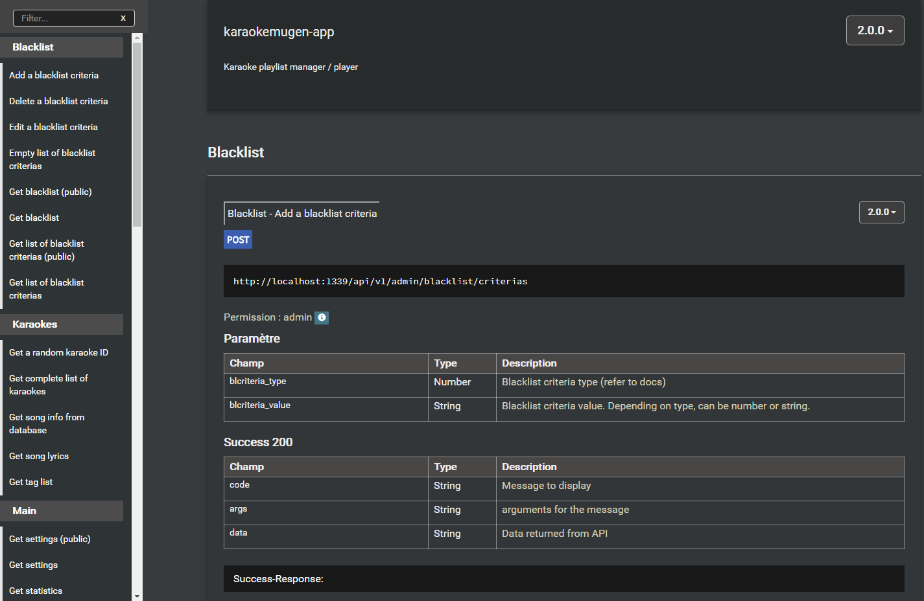Open the 'Get settings' sidebar link
Viewport: 924px width, 601px height.
[33, 565]
